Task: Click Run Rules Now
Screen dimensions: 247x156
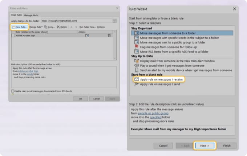Action: 88,27
